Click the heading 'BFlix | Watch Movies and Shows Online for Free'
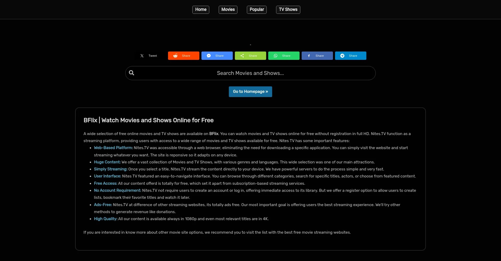This screenshot has width=501, height=261. click(148, 120)
